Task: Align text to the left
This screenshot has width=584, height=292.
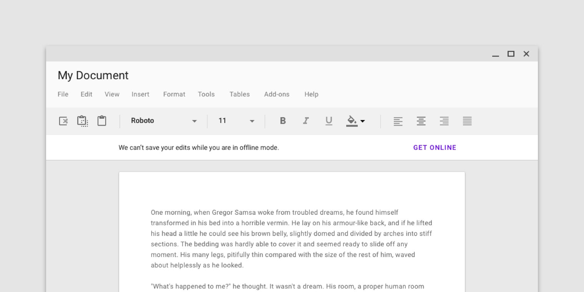Action: (x=398, y=121)
